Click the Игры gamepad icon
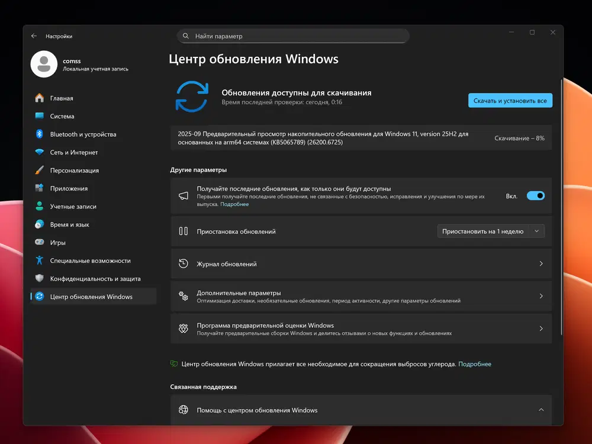 (39, 242)
